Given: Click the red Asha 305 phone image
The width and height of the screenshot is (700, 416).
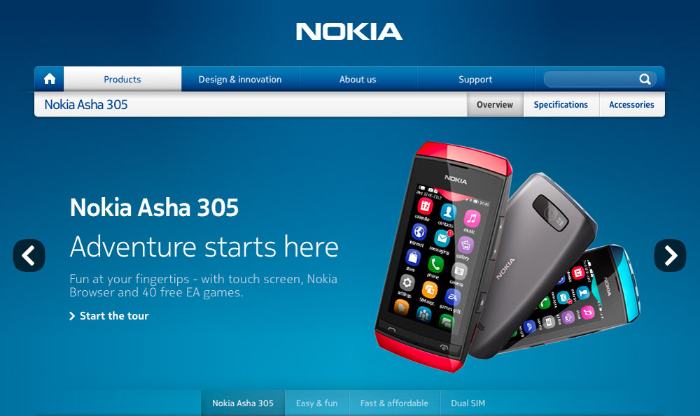Looking at the screenshot, I should 442,257.
